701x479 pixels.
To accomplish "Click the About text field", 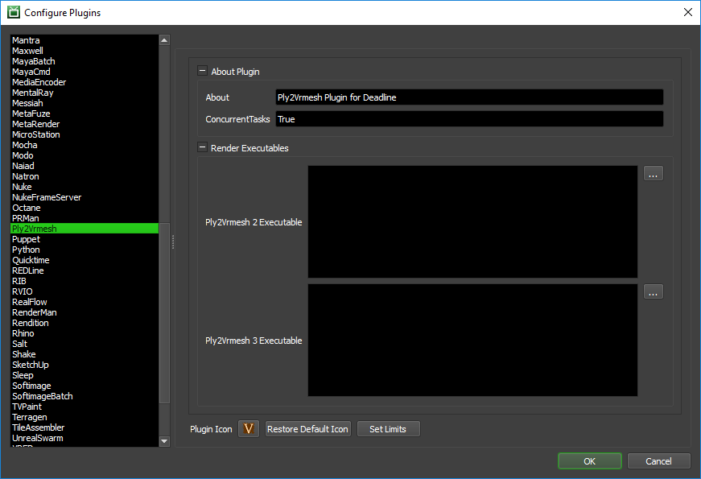I will click(469, 97).
